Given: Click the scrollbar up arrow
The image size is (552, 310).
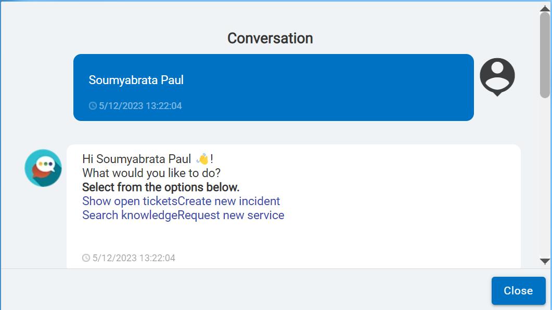Looking at the screenshot, I should pos(545,8).
